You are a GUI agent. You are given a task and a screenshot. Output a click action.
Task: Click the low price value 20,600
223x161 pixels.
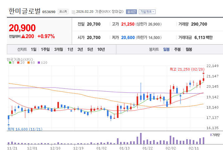pyautogui.click(x=128, y=37)
